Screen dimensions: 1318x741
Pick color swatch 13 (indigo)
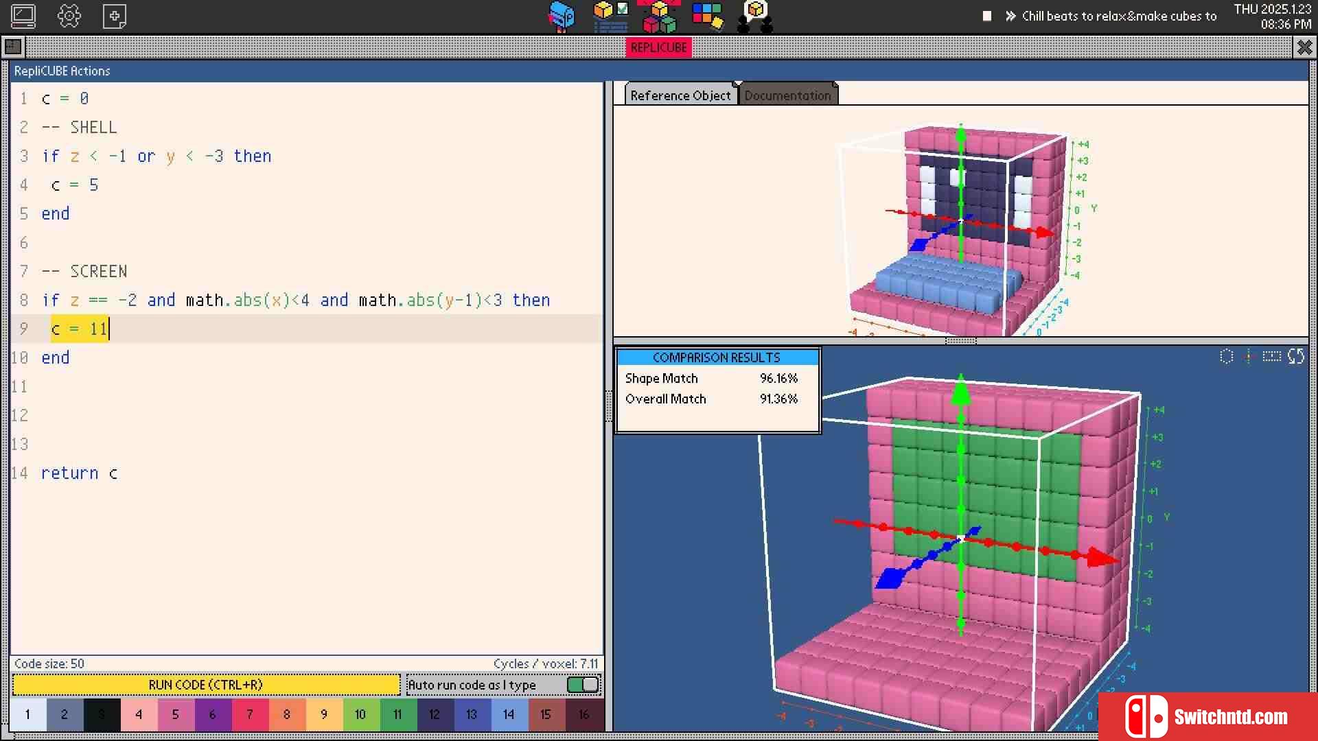tap(472, 714)
